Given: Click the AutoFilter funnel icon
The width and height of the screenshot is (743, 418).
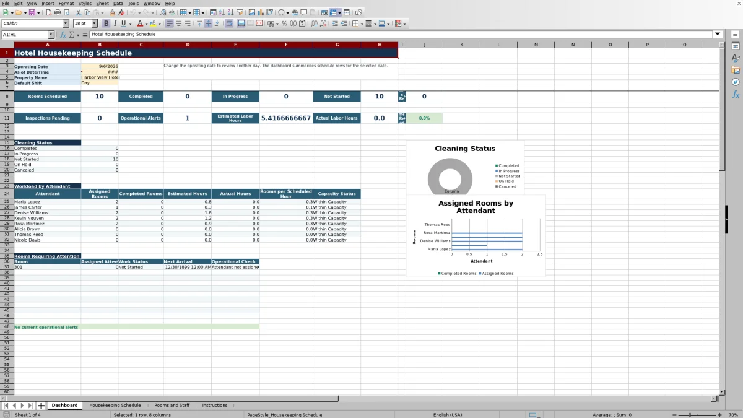Looking at the screenshot, I should 240,12.
